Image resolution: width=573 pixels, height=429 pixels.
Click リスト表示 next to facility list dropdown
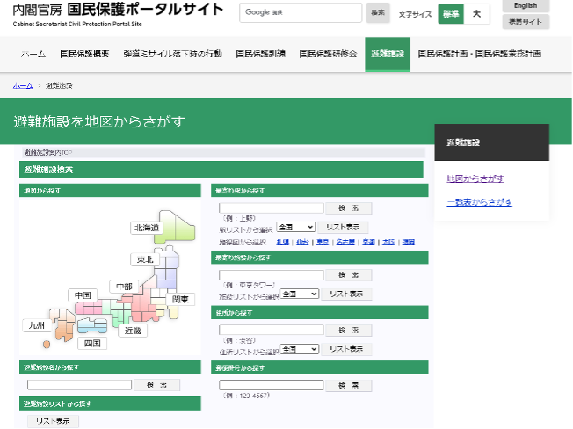coord(346,294)
